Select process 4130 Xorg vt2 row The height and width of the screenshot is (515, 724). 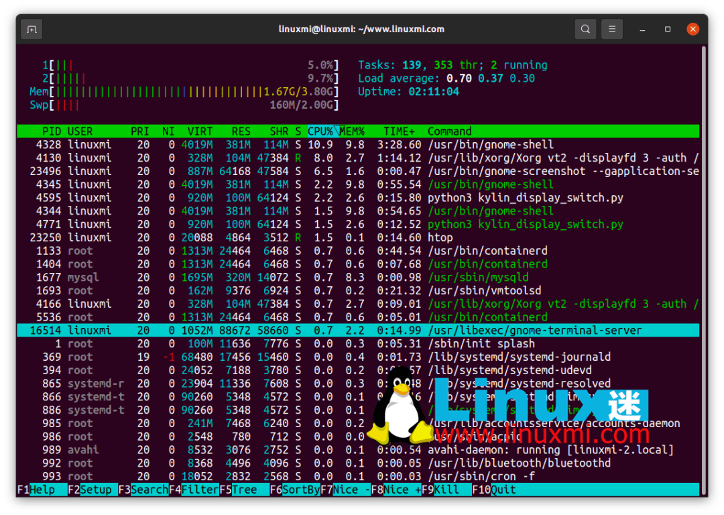358,158
